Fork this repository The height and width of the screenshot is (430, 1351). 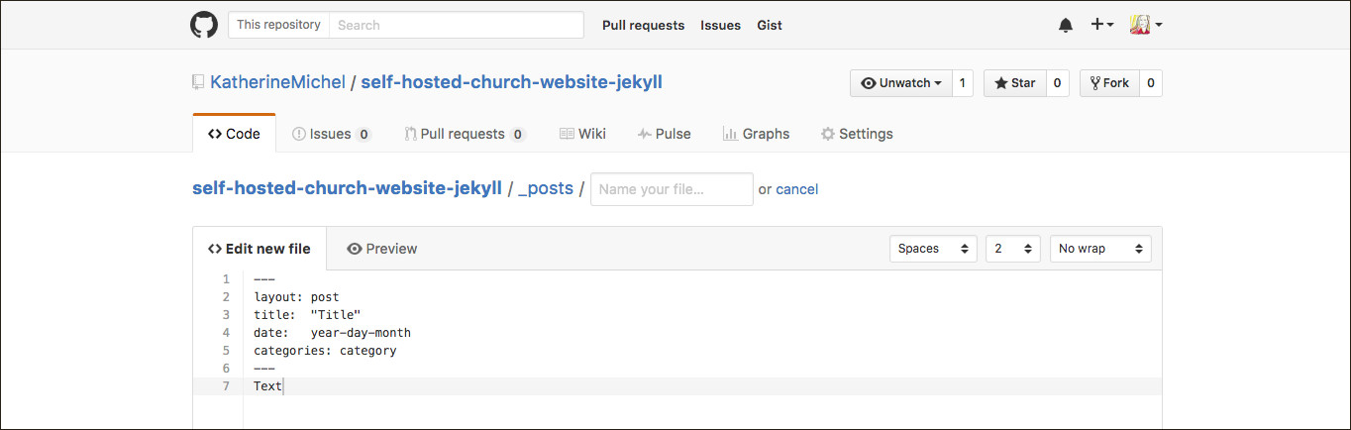pos(1109,83)
